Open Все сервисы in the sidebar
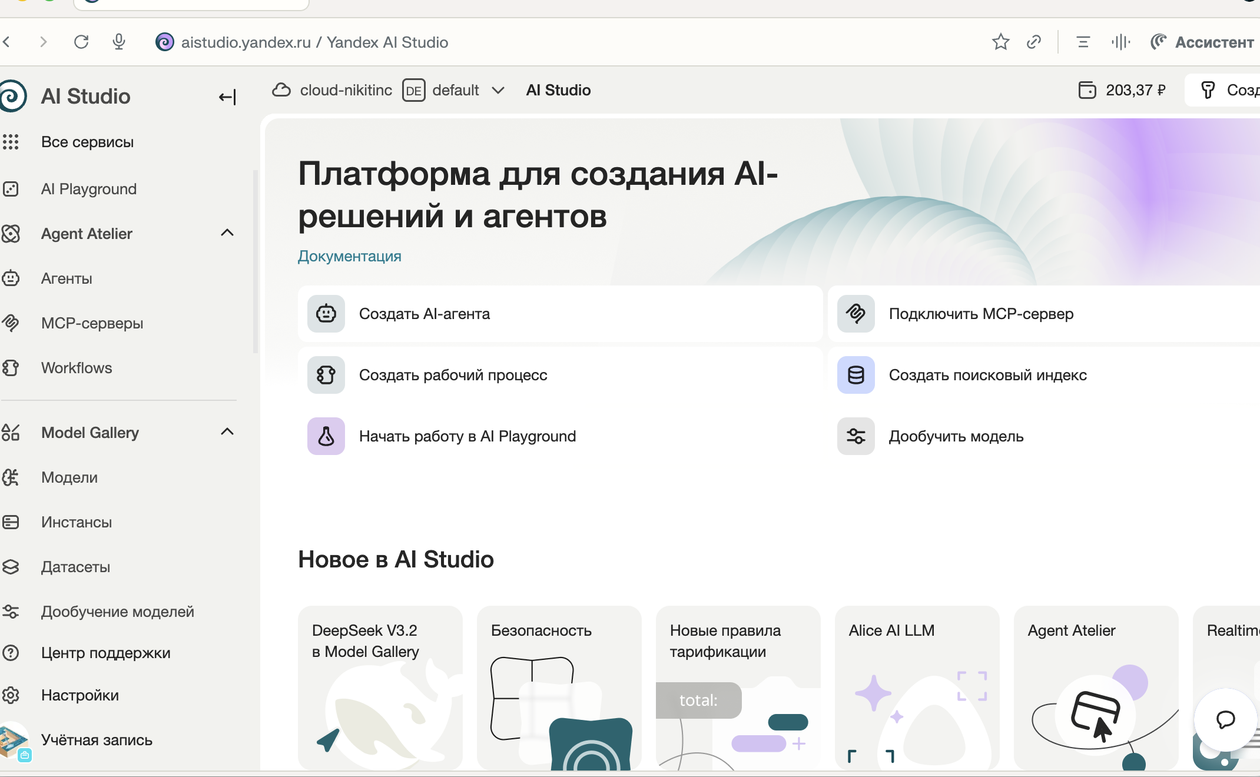This screenshot has width=1260, height=777. [x=87, y=142]
